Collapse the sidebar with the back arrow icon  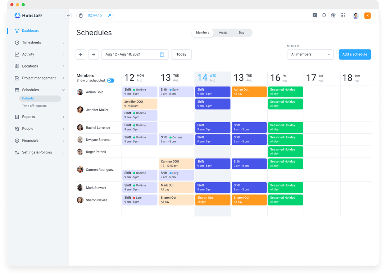[68, 16]
